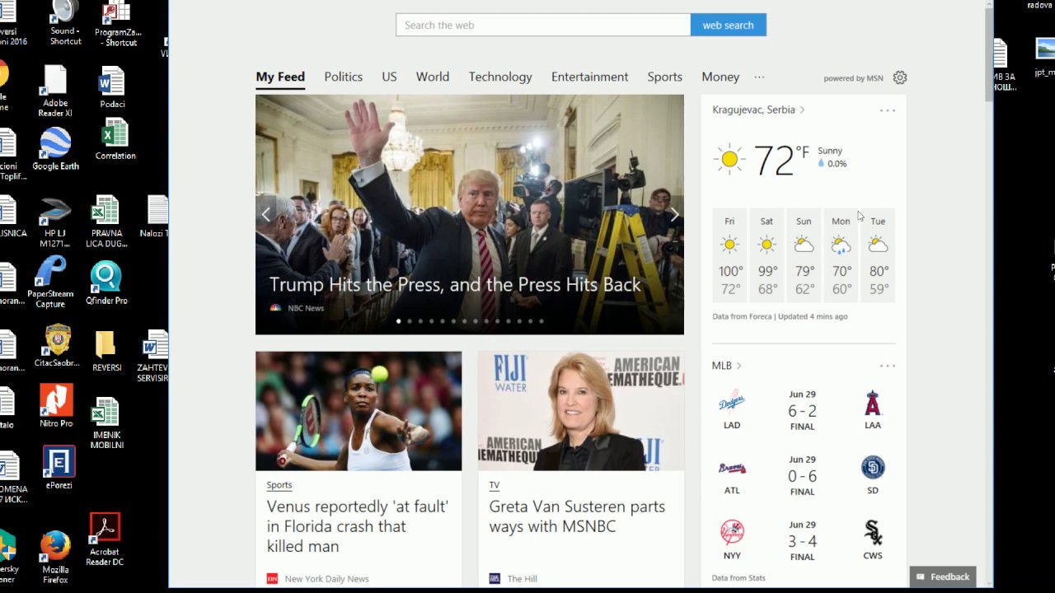1055x593 pixels.
Task: Open Acrobat Reader DC shortcut
Action: point(105,540)
